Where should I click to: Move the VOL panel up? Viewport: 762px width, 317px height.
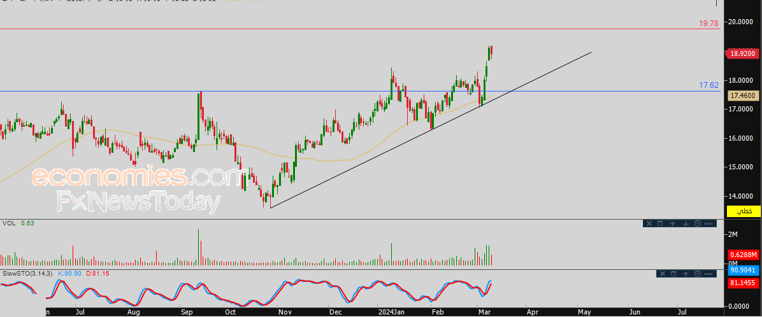[x=673, y=223]
